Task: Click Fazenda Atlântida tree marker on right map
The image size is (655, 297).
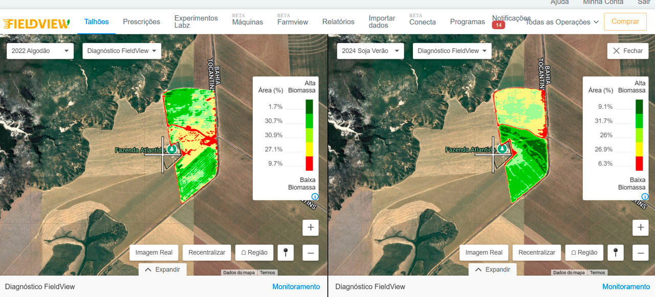Action: [502, 149]
